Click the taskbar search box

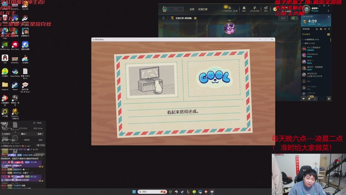[x=152, y=192]
